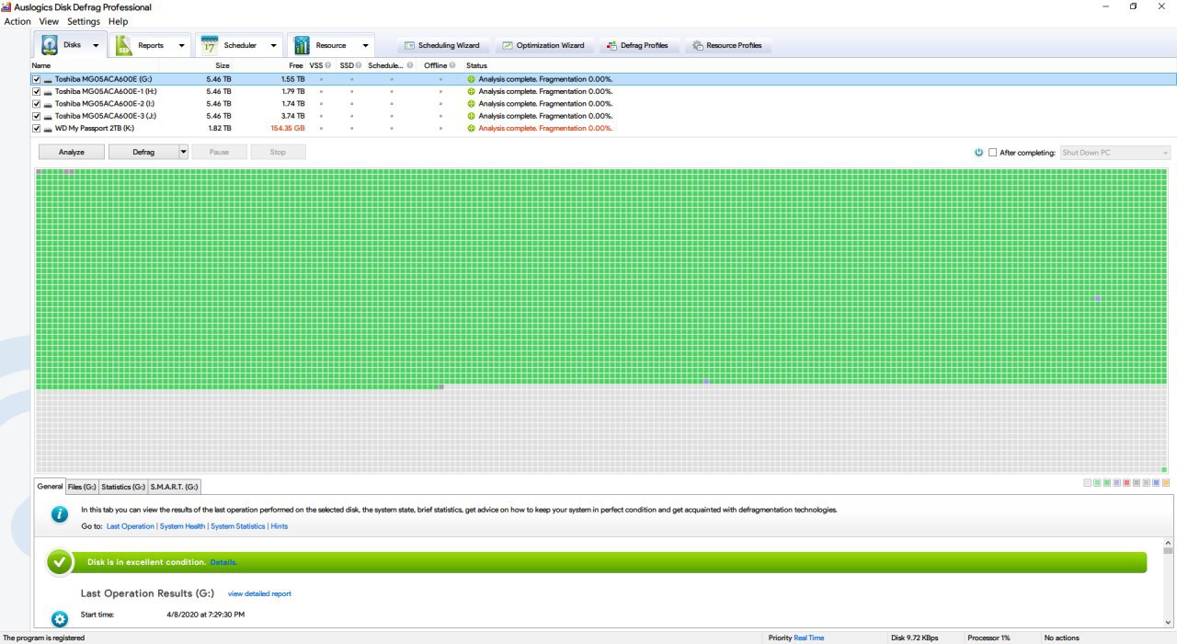
Task: Click the drive icon for WD My Passport
Action: tap(48, 128)
